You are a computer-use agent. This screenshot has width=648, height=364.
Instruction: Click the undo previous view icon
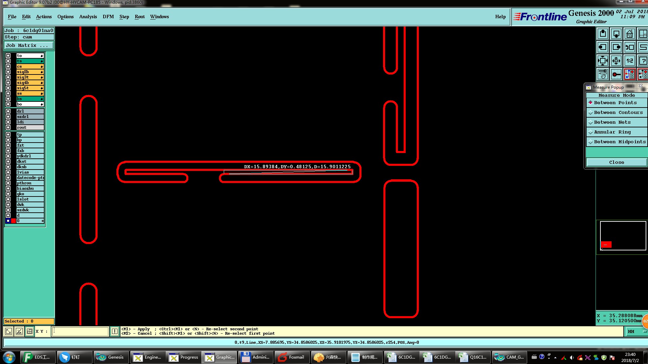pos(629,47)
